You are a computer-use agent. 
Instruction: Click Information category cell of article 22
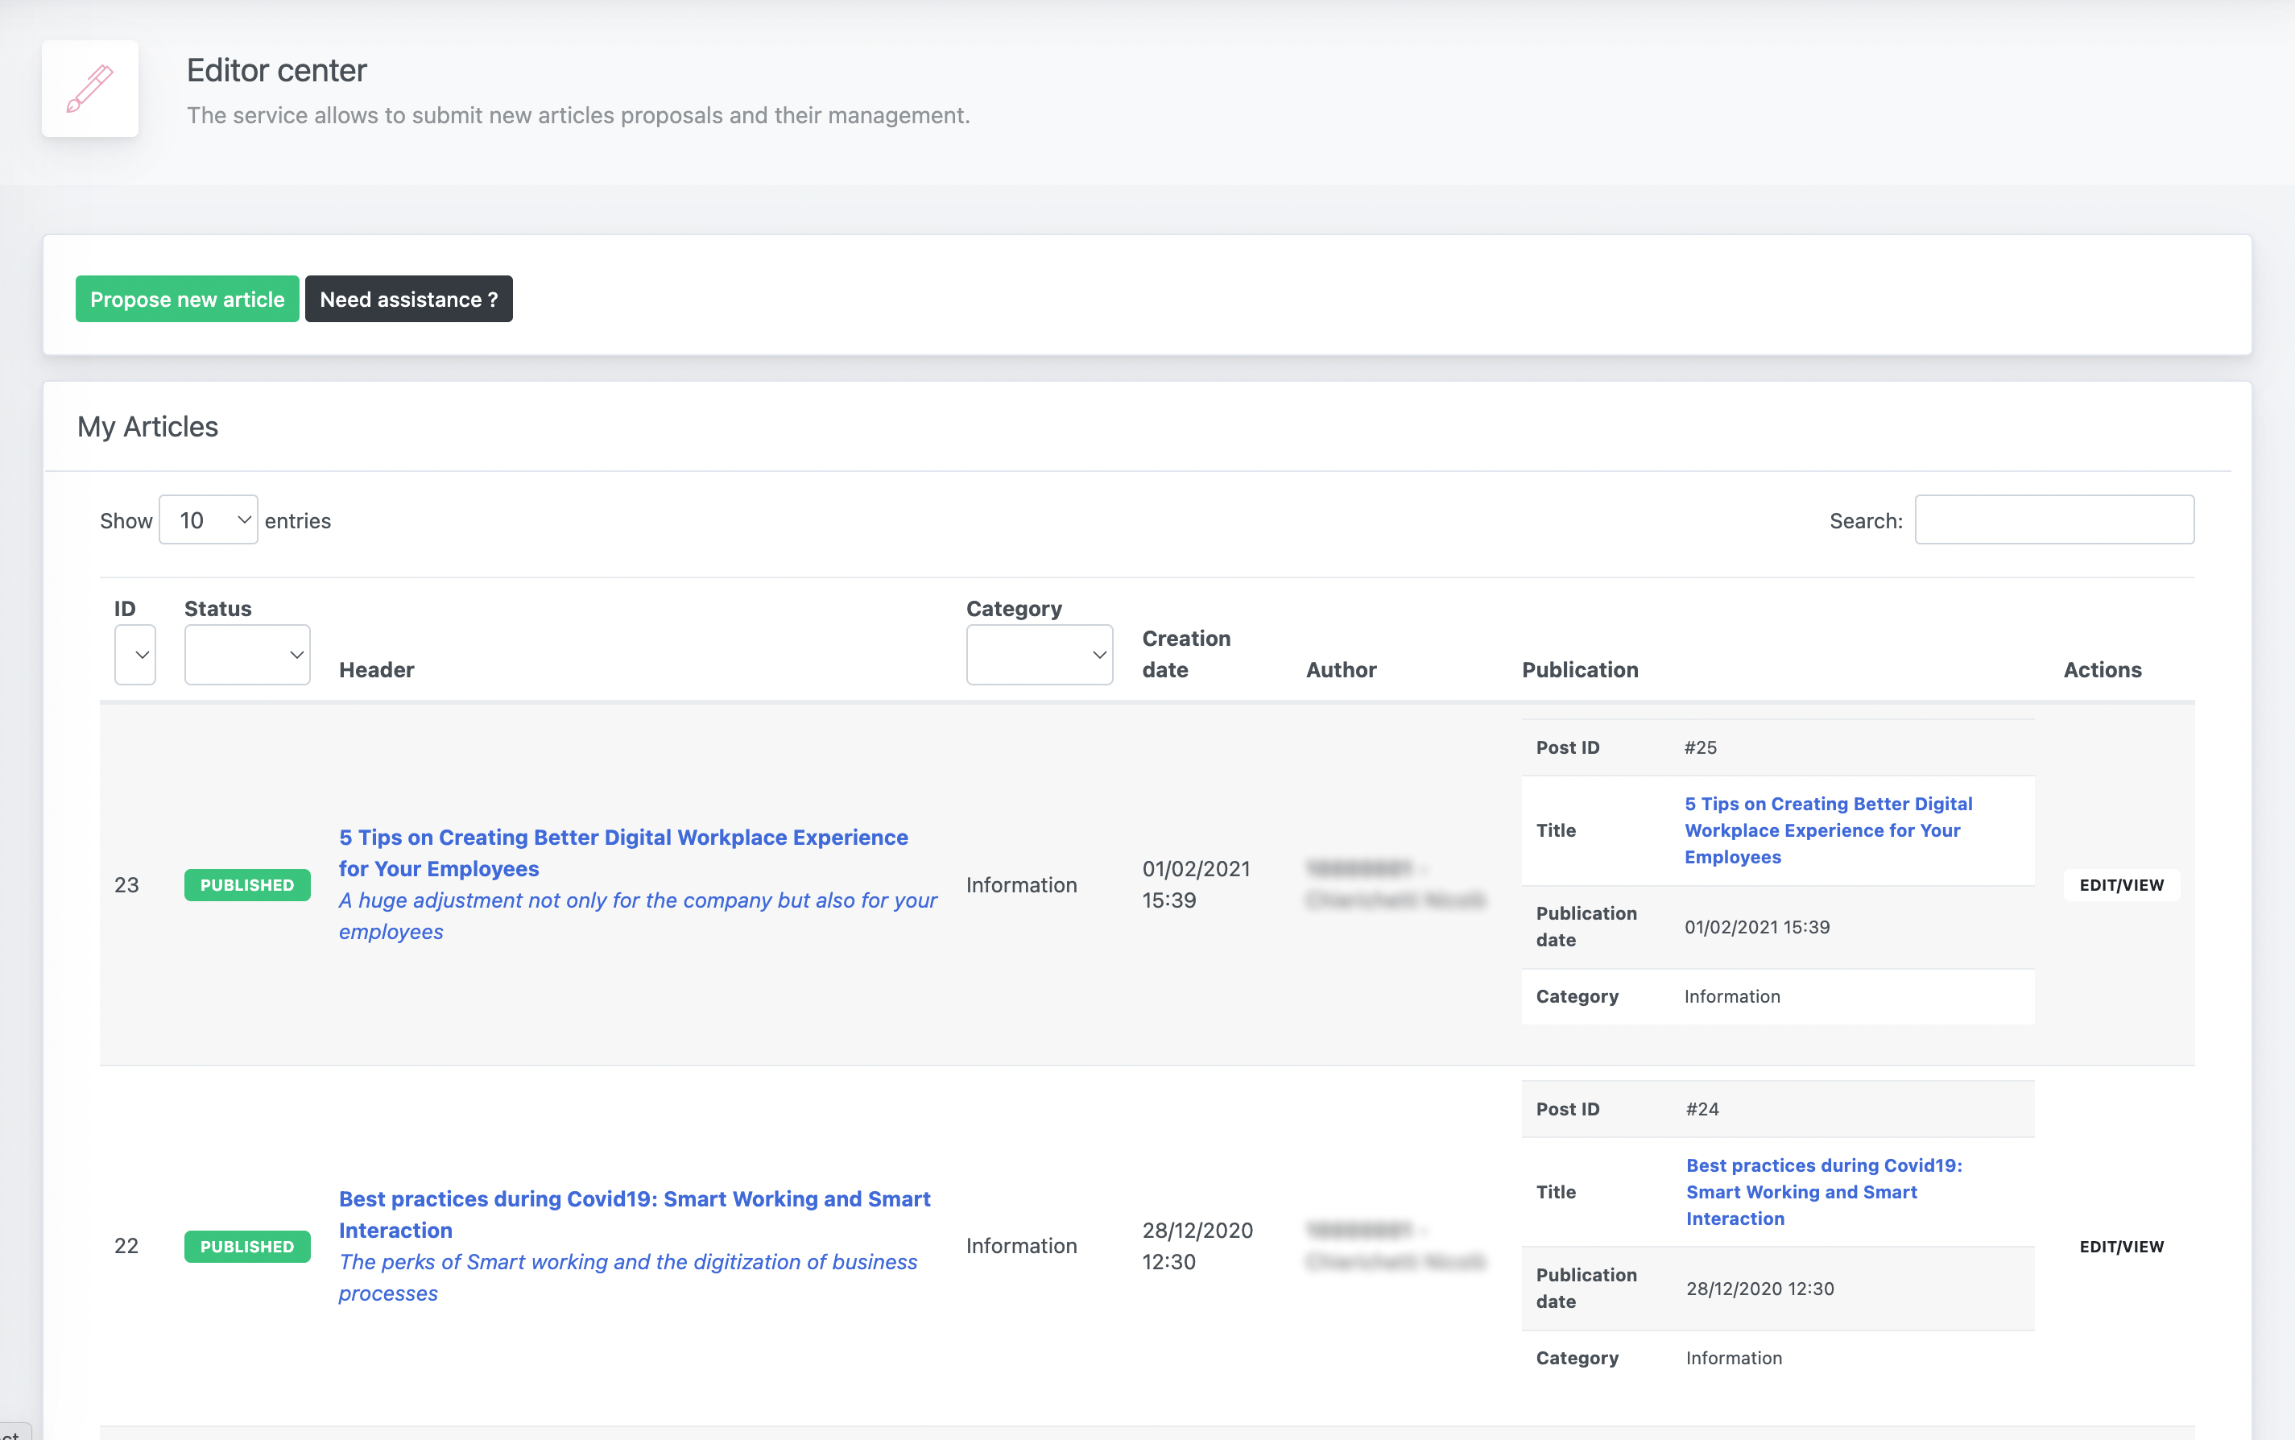(1021, 1246)
